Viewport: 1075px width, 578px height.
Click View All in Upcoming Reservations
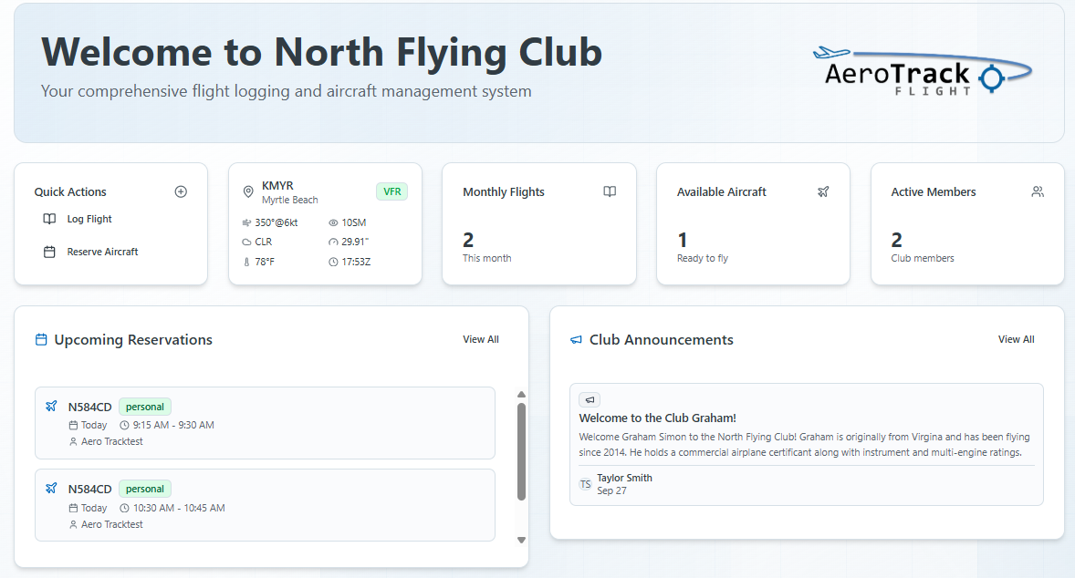click(481, 339)
